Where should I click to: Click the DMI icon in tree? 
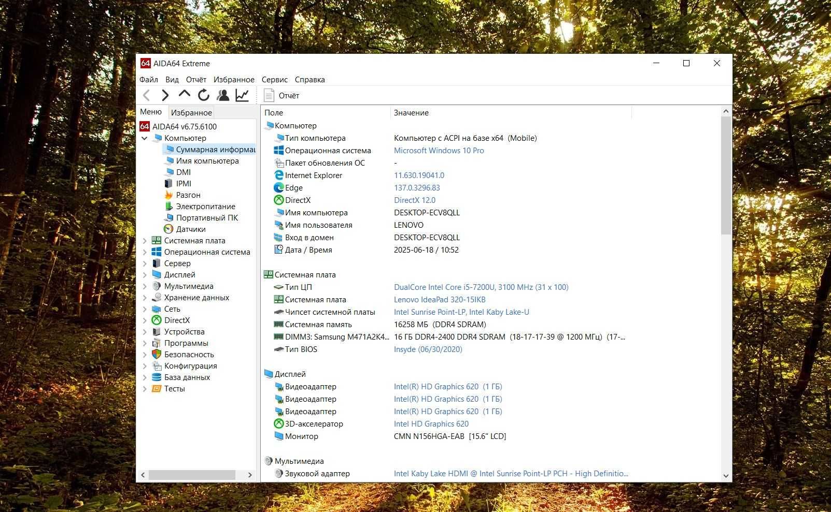[x=168, y=172]
